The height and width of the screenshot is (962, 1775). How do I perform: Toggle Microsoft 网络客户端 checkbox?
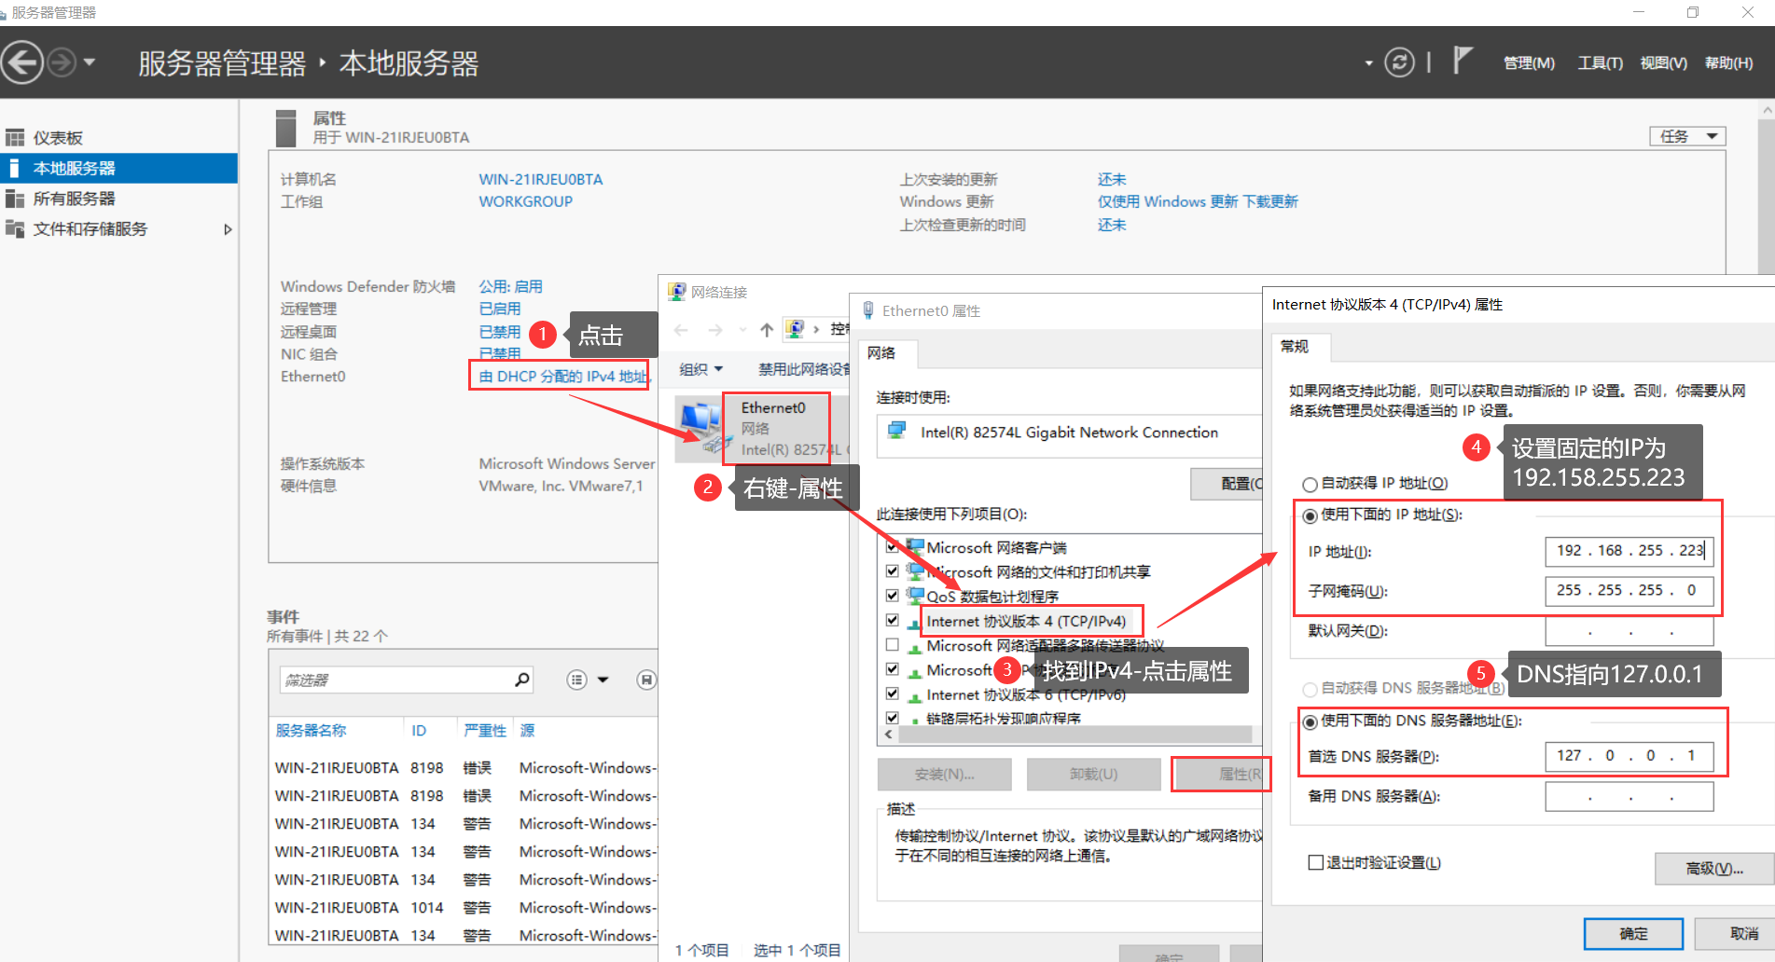[893, 547]
